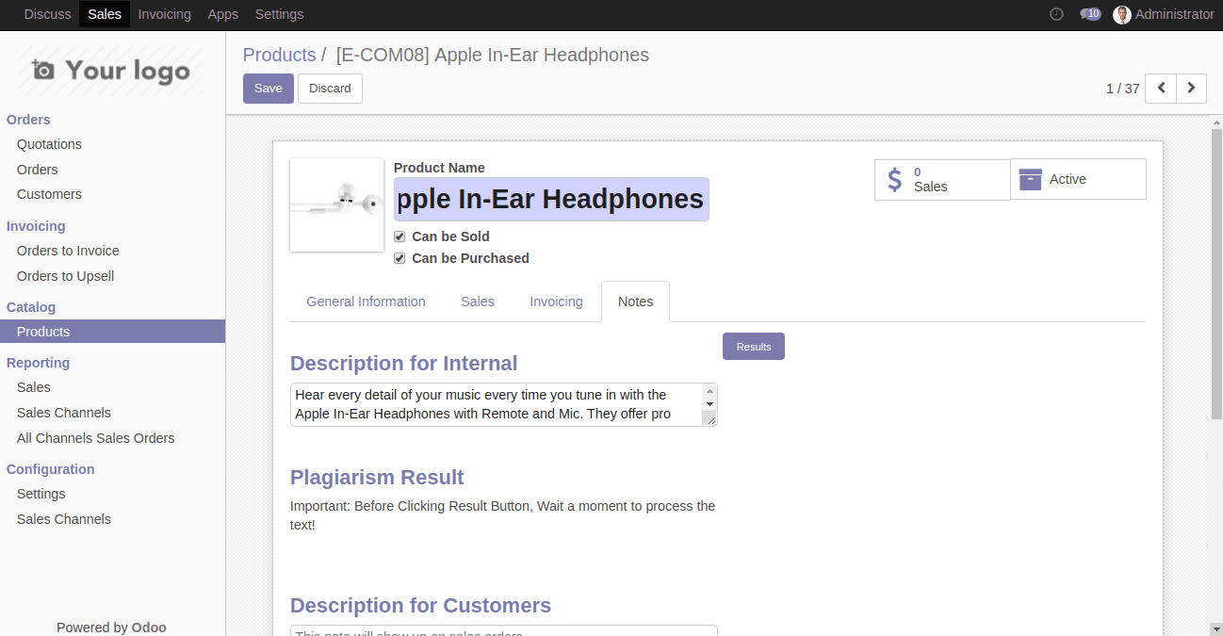Image resolution: width=1223 pixels, height=636 pixels.
Task: Open the 0 Sales stat button
Action: (x=942, y=179)
